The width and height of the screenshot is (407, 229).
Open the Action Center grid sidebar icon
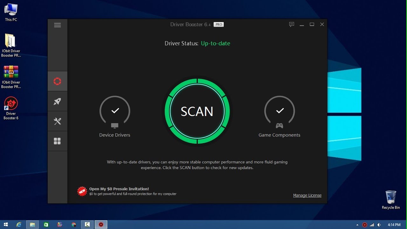[58, 141]
